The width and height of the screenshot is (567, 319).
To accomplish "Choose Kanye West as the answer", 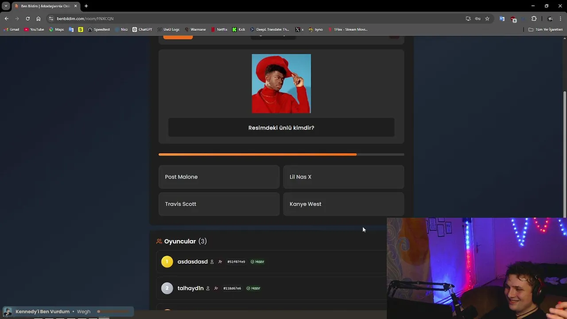I will [x=343, y=204].
